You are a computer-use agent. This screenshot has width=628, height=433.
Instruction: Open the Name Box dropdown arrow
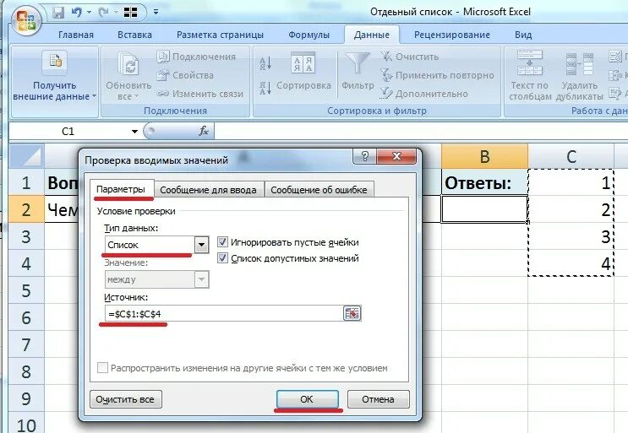[x=134, y=132]
